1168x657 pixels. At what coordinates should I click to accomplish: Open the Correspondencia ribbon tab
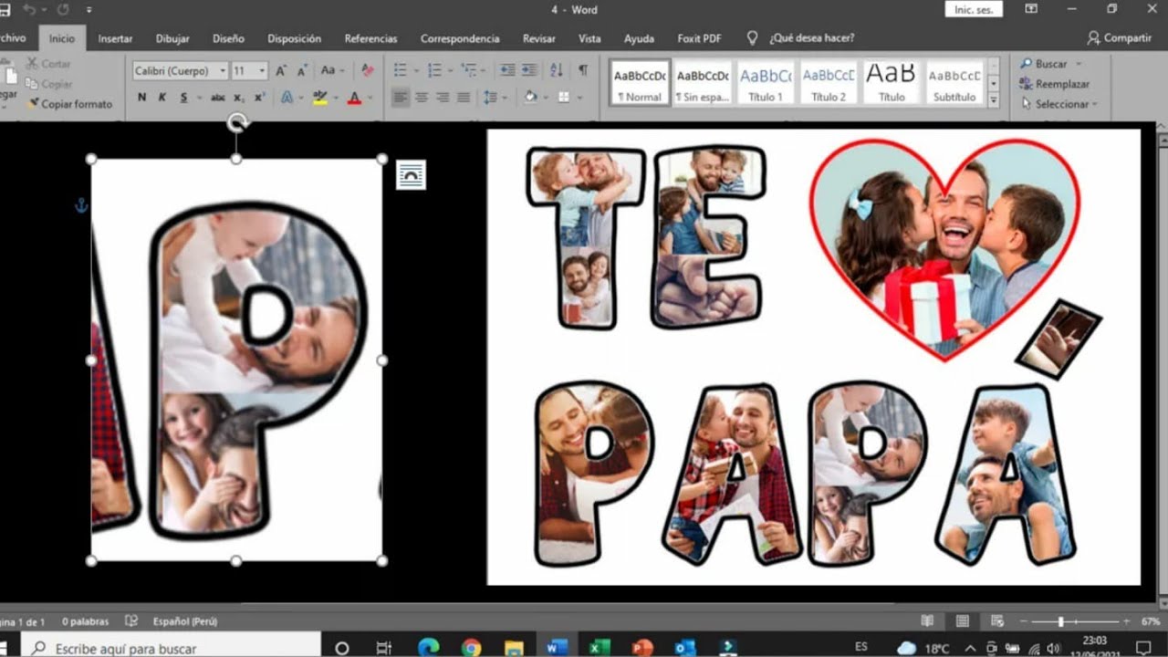[460, 38]
